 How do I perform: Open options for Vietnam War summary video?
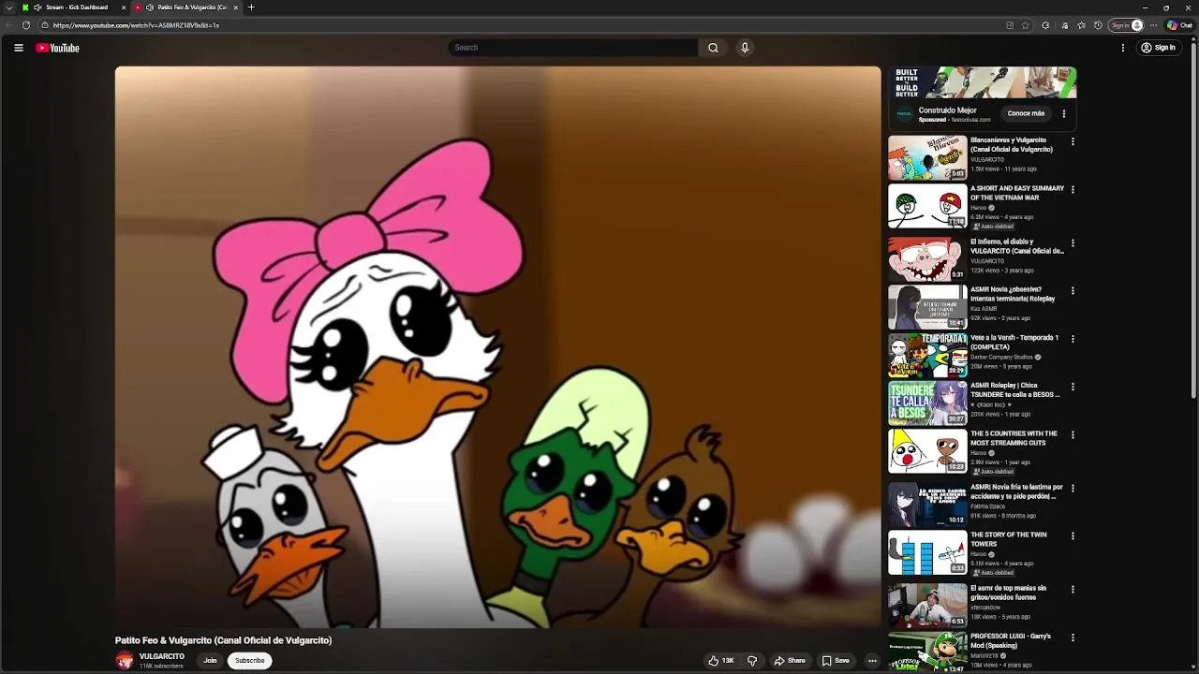1073,190
